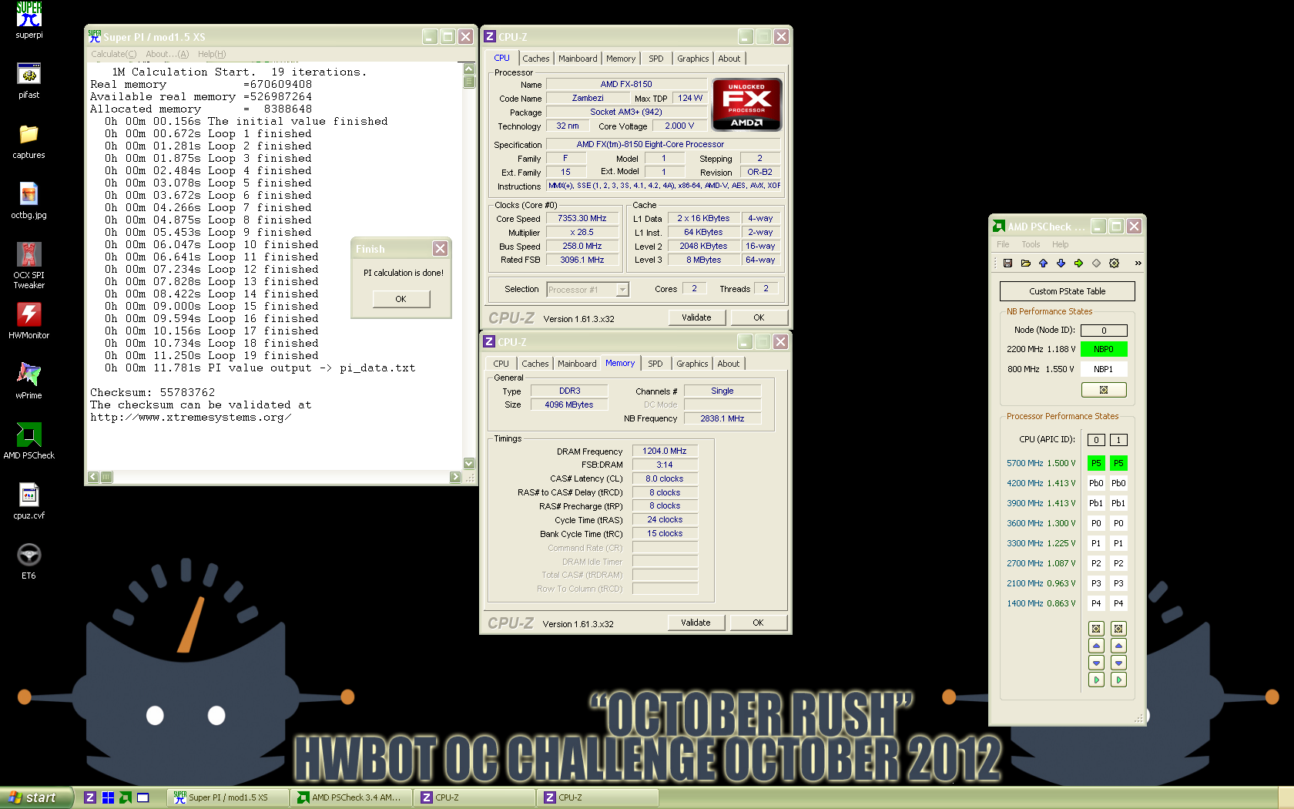Open HWMonitor desktop icon
Viewport: 1294px width, 809px height.
(x=29, y=321)
